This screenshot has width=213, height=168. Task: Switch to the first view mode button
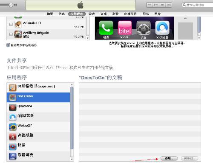tap(149, 5)
